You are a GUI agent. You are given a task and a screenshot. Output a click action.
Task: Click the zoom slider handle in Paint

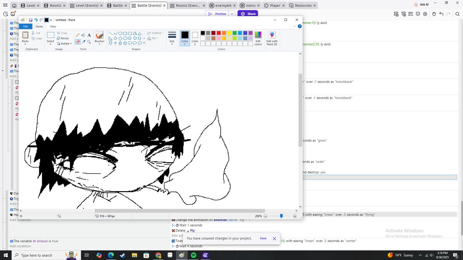point(281,216)
